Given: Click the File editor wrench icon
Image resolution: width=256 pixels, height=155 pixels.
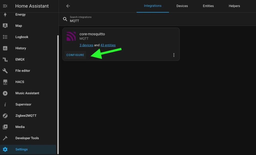Looking at the screenshot, I should click(5, 71).
